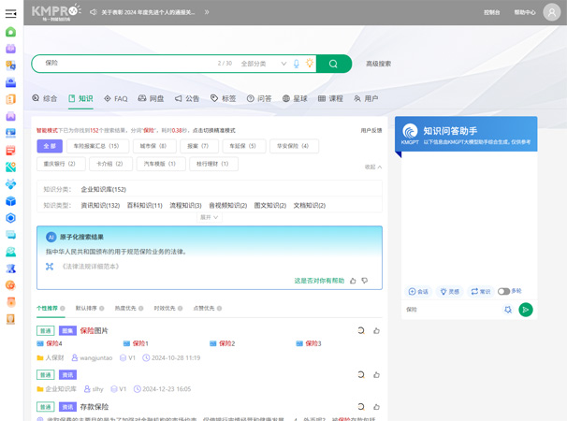Thumbs up the AI search result
Viewport: 567px width, 421px height.
(x=353, y=281)
